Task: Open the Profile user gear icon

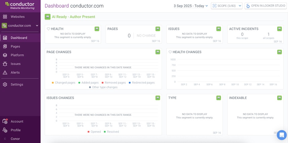Action: click(x=5, y=130)
